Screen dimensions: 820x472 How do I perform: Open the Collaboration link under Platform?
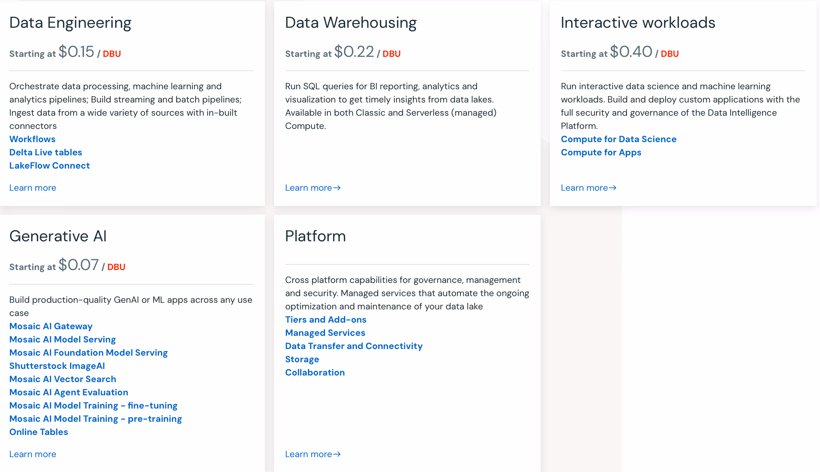315,373
